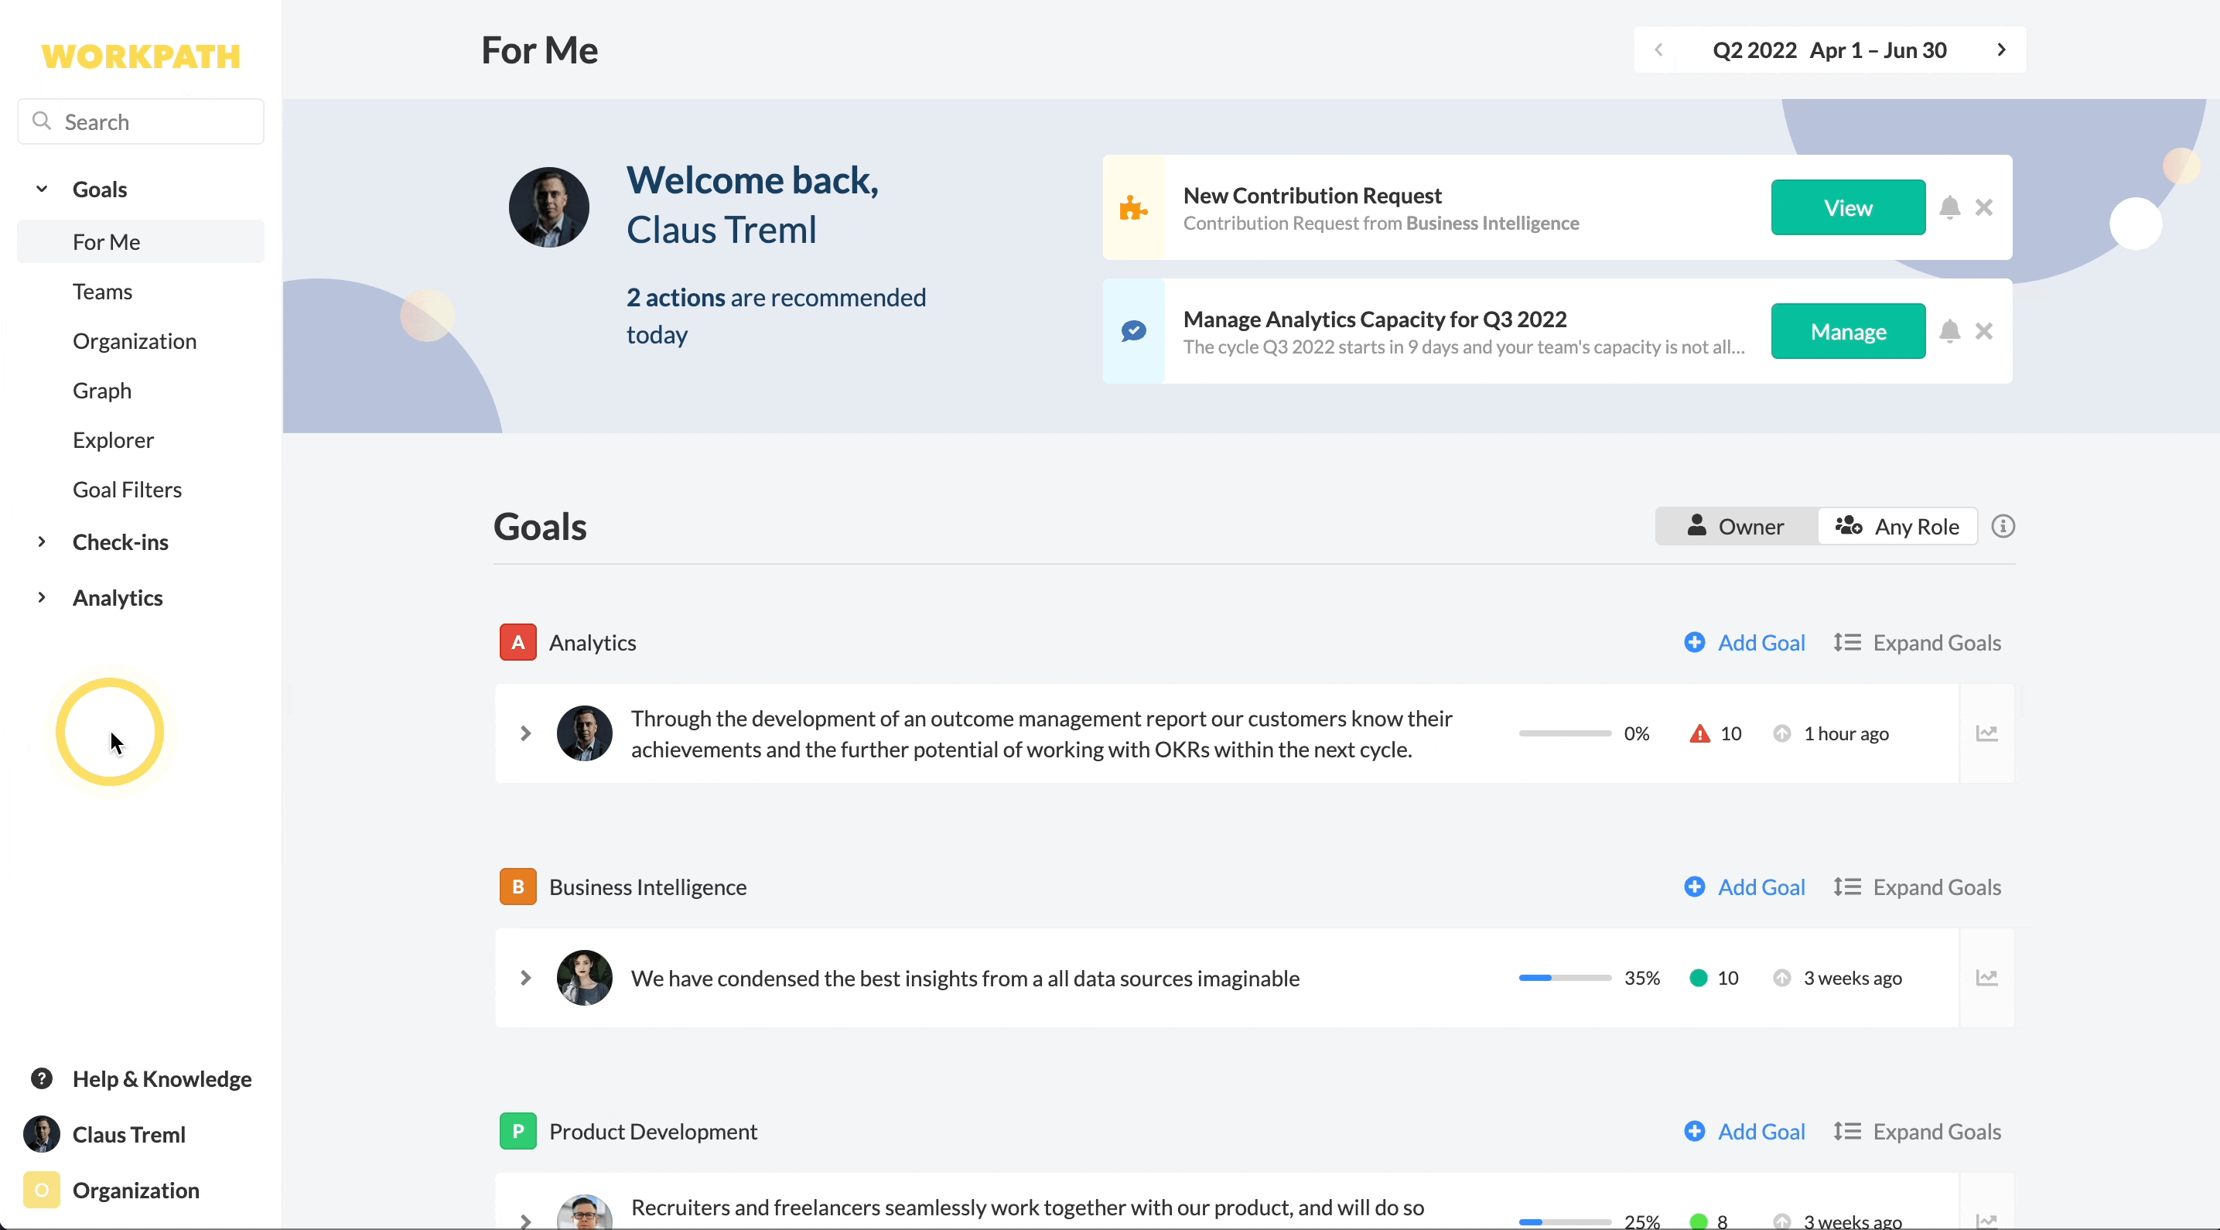This screenshot has height=1230, width=2220.
Task: Click the Workpath logo
Action: click(x=141, y=56)
